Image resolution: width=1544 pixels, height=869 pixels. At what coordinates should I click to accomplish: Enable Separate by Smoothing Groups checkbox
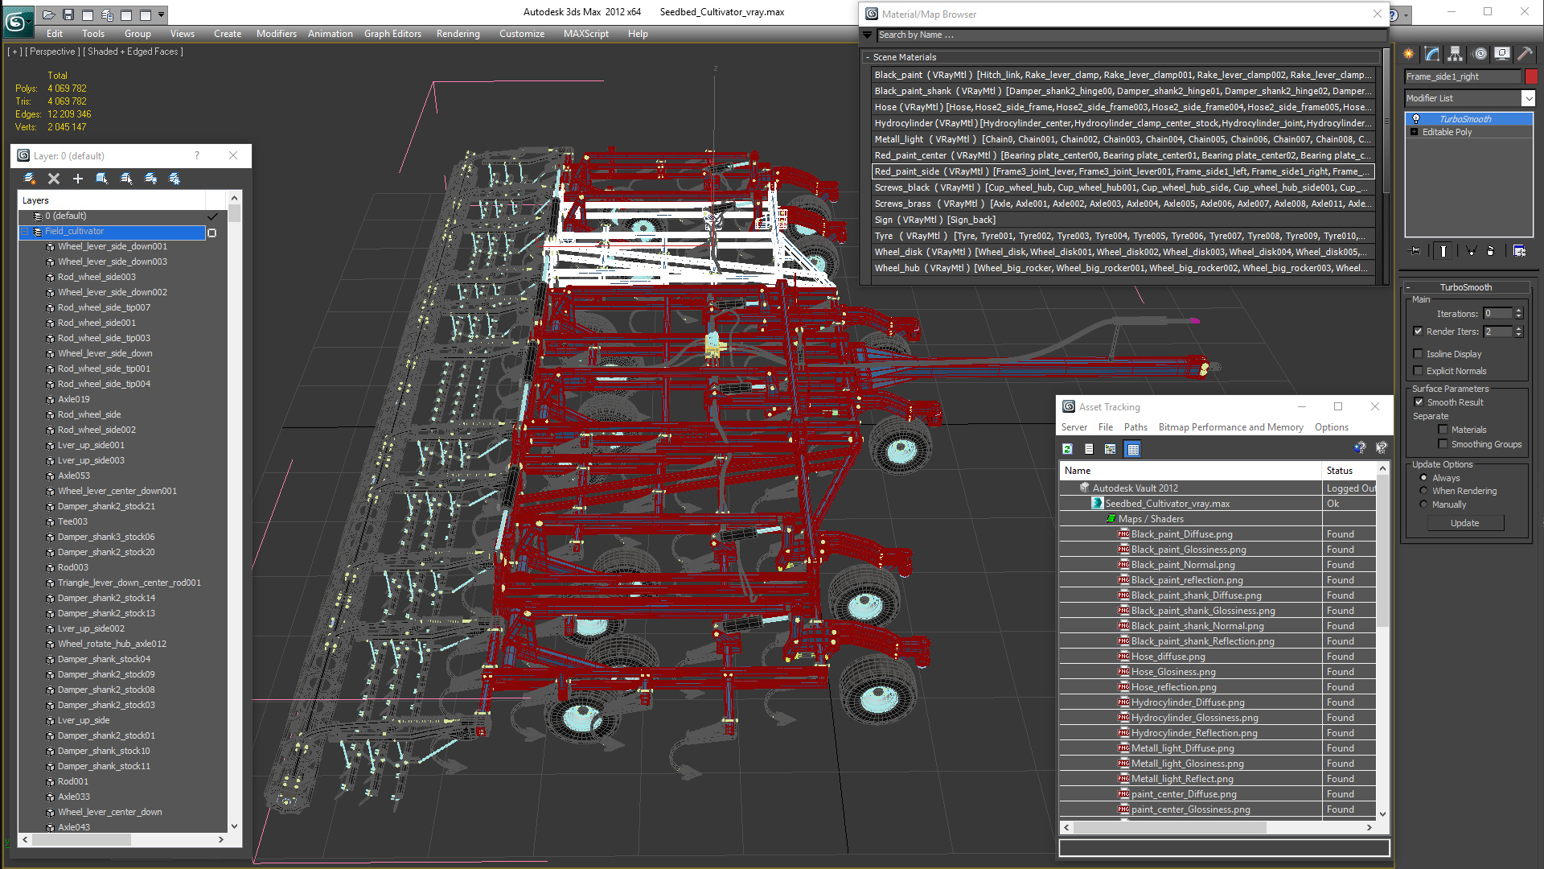click(x=1443, y=444)
